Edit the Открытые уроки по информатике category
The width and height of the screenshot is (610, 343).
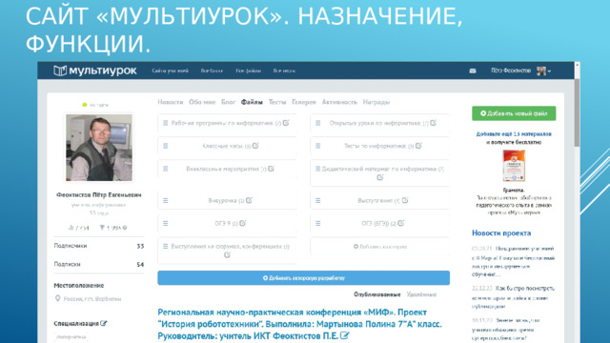tap(433, 123)
